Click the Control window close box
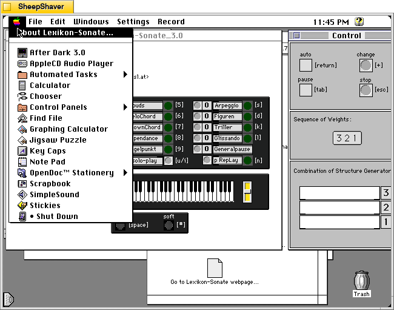Image resolution: width=394 pixels, height=310 pixels. click(x=296, y=36)
